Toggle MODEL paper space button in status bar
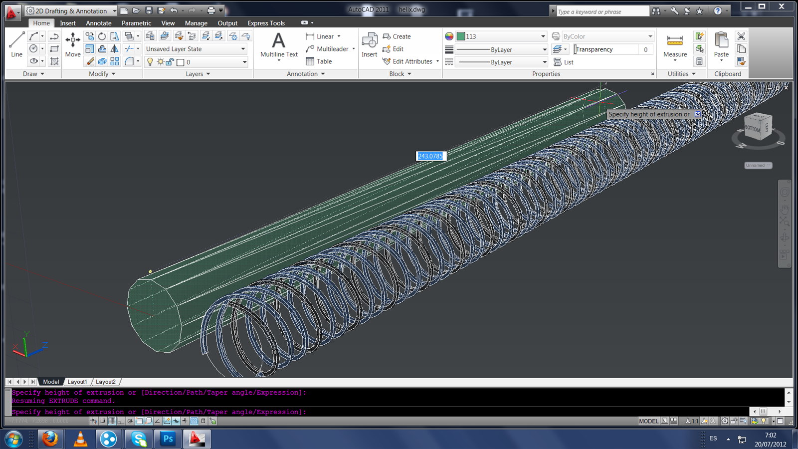Screen dimensions: 798x449 tap(648, 421)
